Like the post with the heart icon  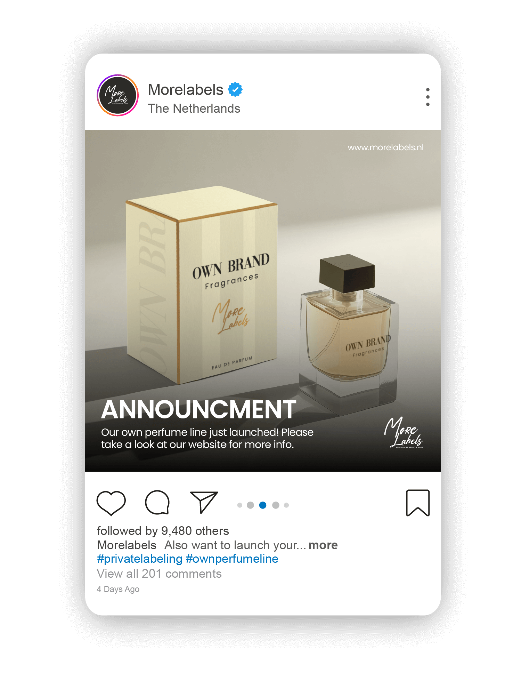click(111, 503)
